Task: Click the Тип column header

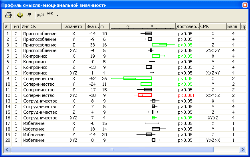Action: (16, 26)
